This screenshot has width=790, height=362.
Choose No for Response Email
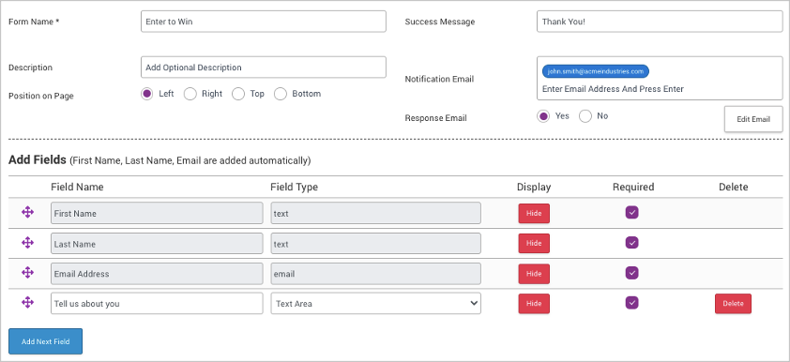pyautogui.click(x=585, y=116)
